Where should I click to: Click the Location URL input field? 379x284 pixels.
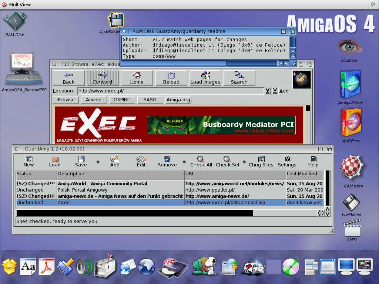(171, 91)
